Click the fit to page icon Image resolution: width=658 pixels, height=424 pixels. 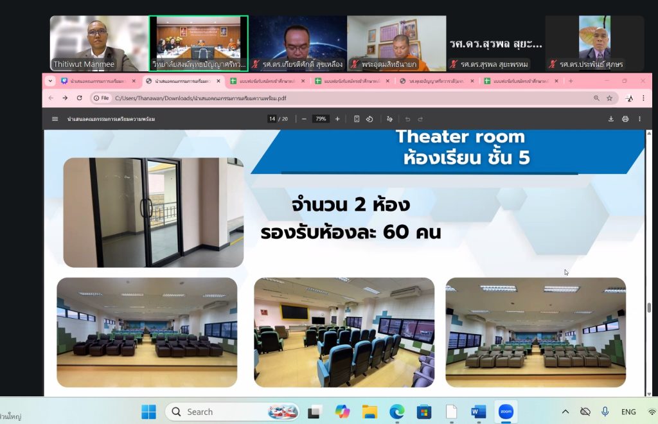[x=357, y=119]
